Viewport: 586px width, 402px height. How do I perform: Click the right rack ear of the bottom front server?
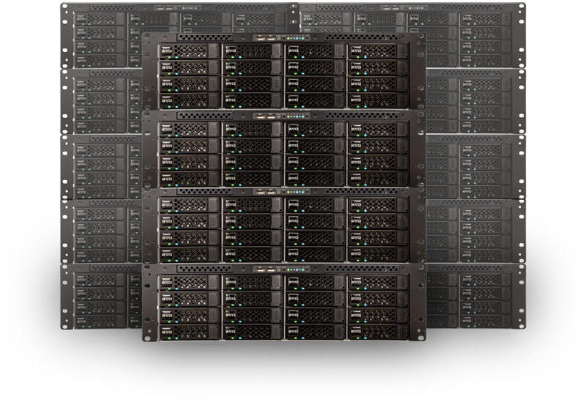pyautogui.click(x=420, y=304)
